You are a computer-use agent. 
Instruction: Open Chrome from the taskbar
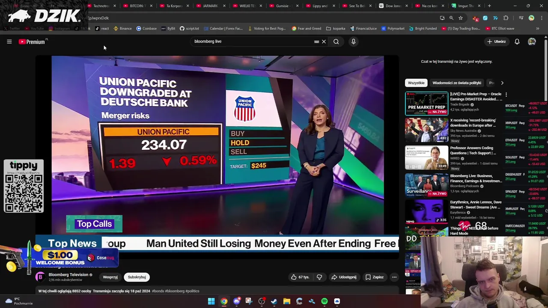click(224, 301)
